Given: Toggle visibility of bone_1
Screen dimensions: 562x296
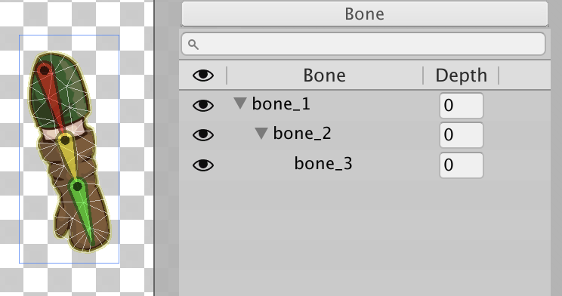Looking at the screenshot, I should tap(203, 106).
